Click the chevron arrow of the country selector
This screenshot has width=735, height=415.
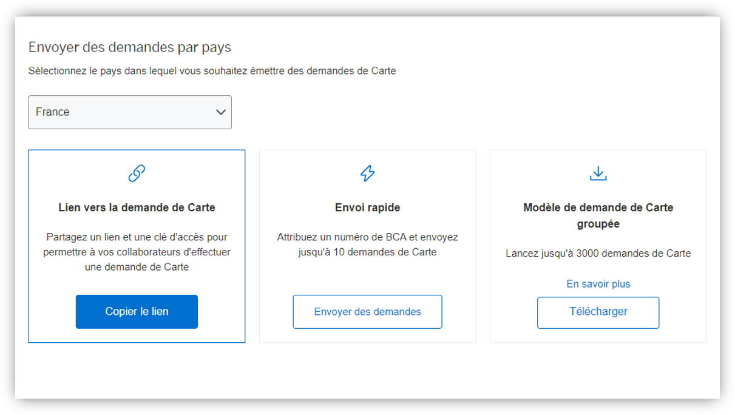[x=220, y=112]
